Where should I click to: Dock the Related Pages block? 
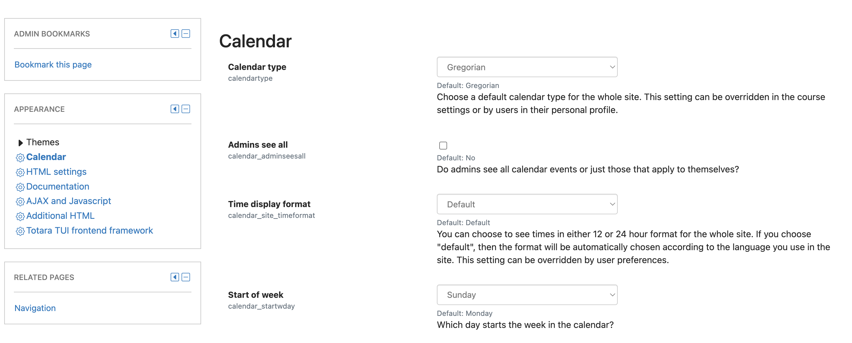coord(175,277)
